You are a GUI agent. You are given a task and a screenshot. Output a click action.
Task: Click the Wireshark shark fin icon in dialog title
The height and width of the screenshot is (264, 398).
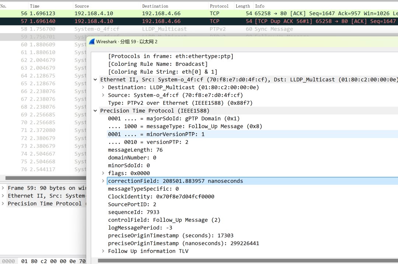click(92, 42)
